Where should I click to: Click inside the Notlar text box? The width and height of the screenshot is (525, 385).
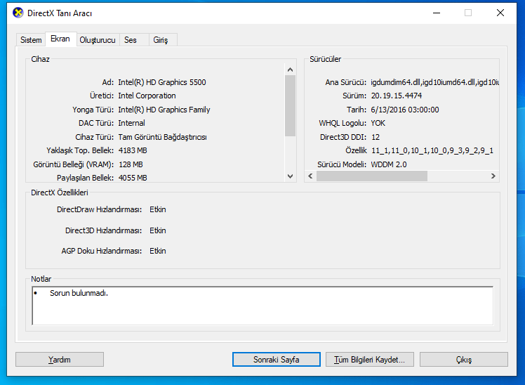click(x=262, y=306)
